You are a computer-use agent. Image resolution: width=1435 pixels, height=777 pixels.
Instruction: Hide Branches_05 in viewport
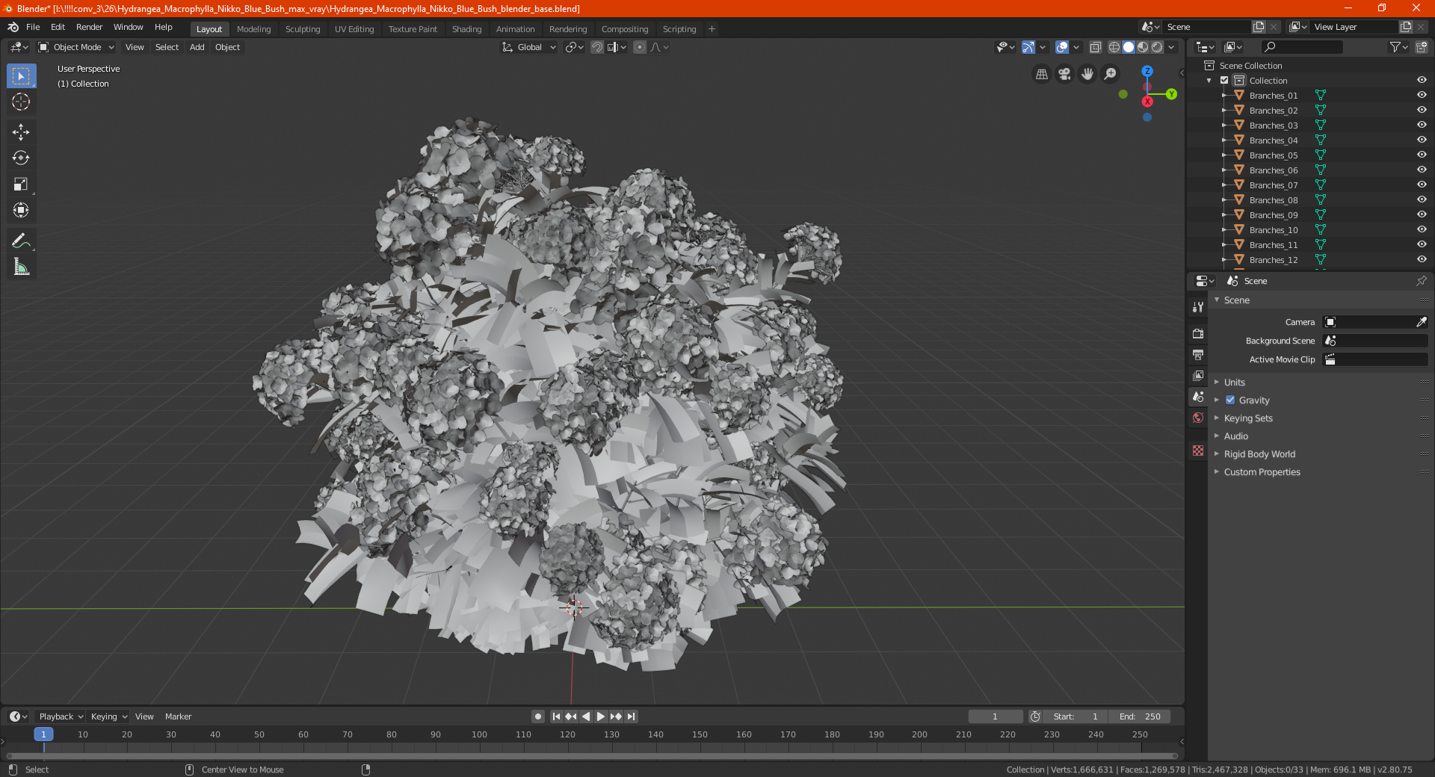[x=1422, y=155]
